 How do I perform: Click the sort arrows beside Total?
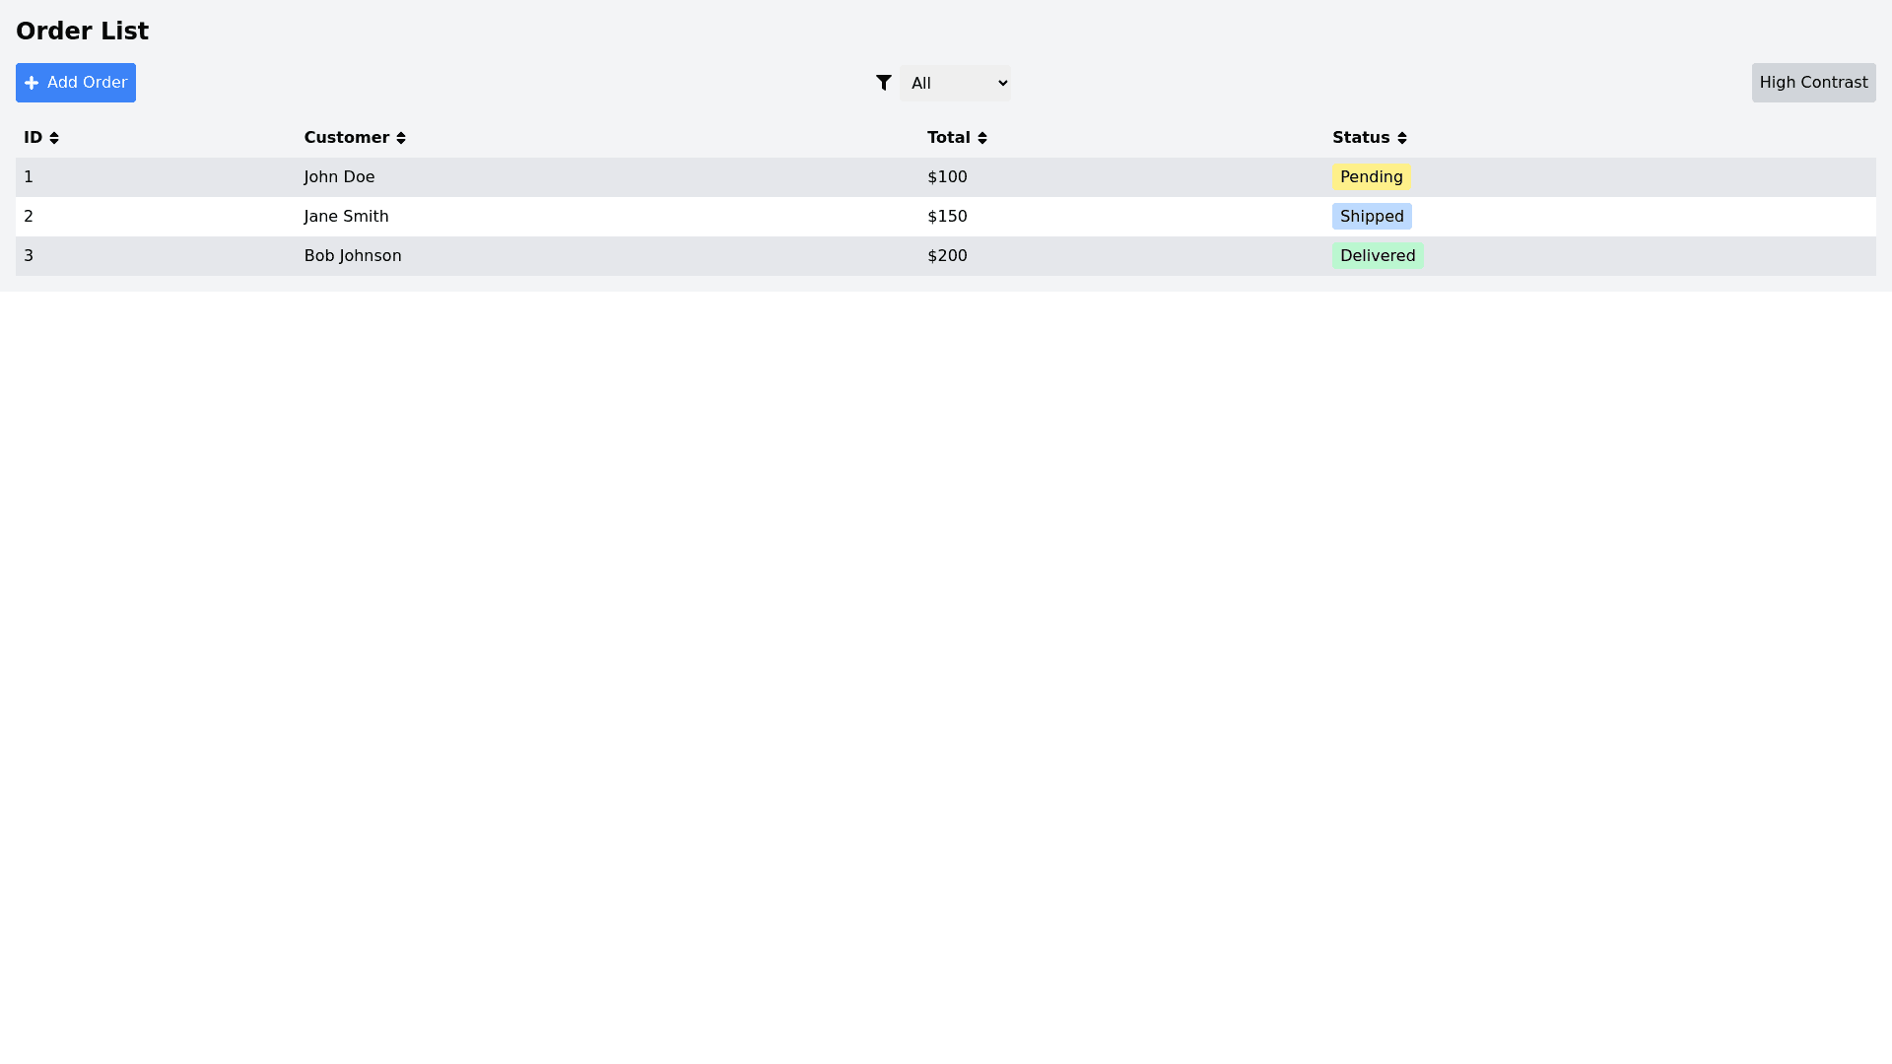tap(982, 138)
